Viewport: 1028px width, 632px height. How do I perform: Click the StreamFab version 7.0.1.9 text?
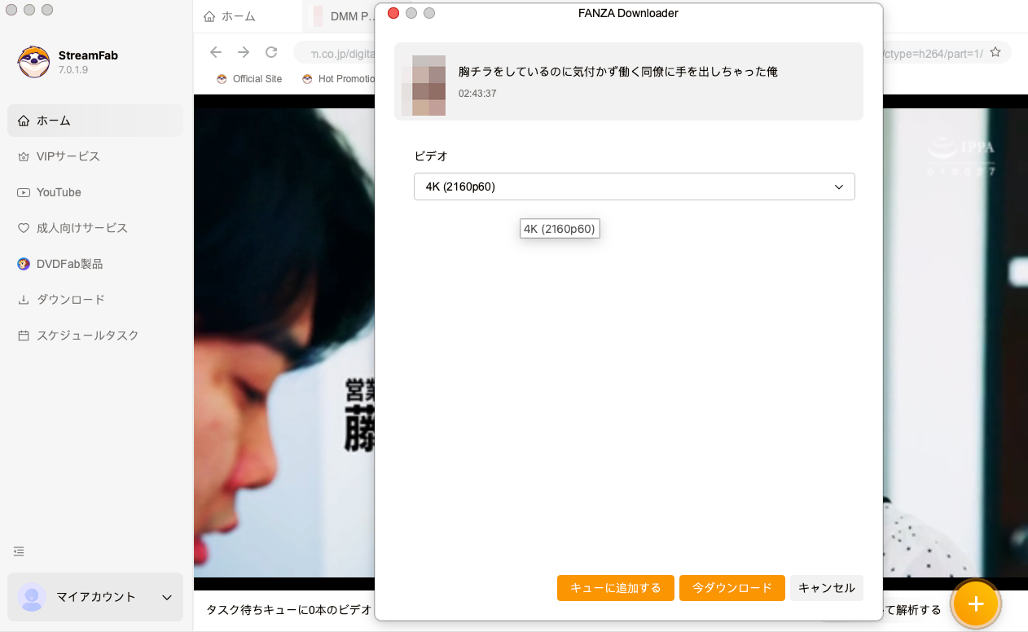73,70
